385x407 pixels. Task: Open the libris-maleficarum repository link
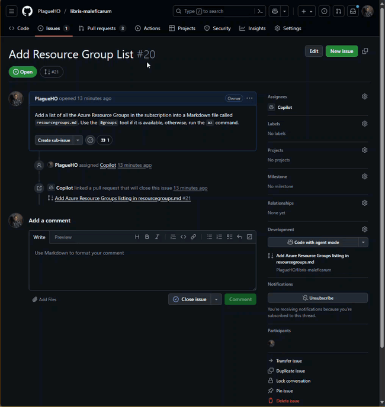[x=91, y=11]
